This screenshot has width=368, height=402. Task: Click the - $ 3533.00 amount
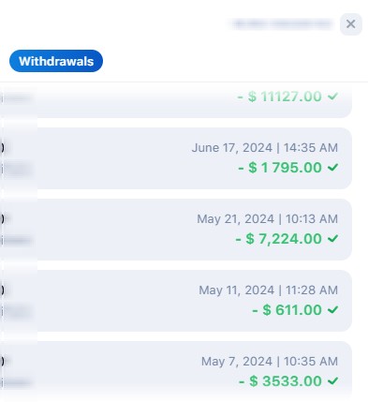[x=280, y=381]
